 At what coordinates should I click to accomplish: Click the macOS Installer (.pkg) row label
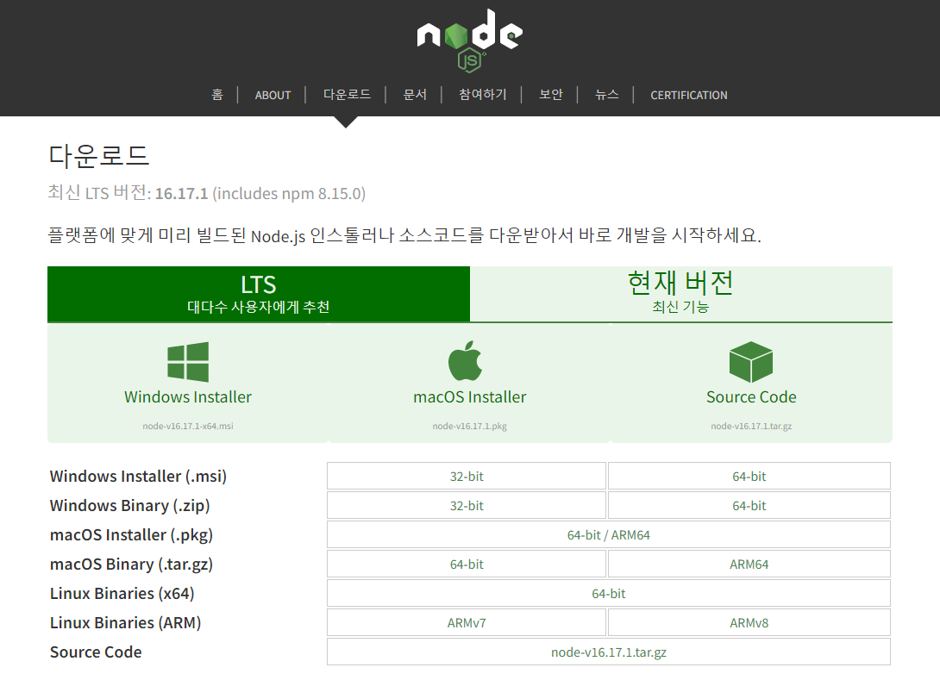[x=131, y=535]
